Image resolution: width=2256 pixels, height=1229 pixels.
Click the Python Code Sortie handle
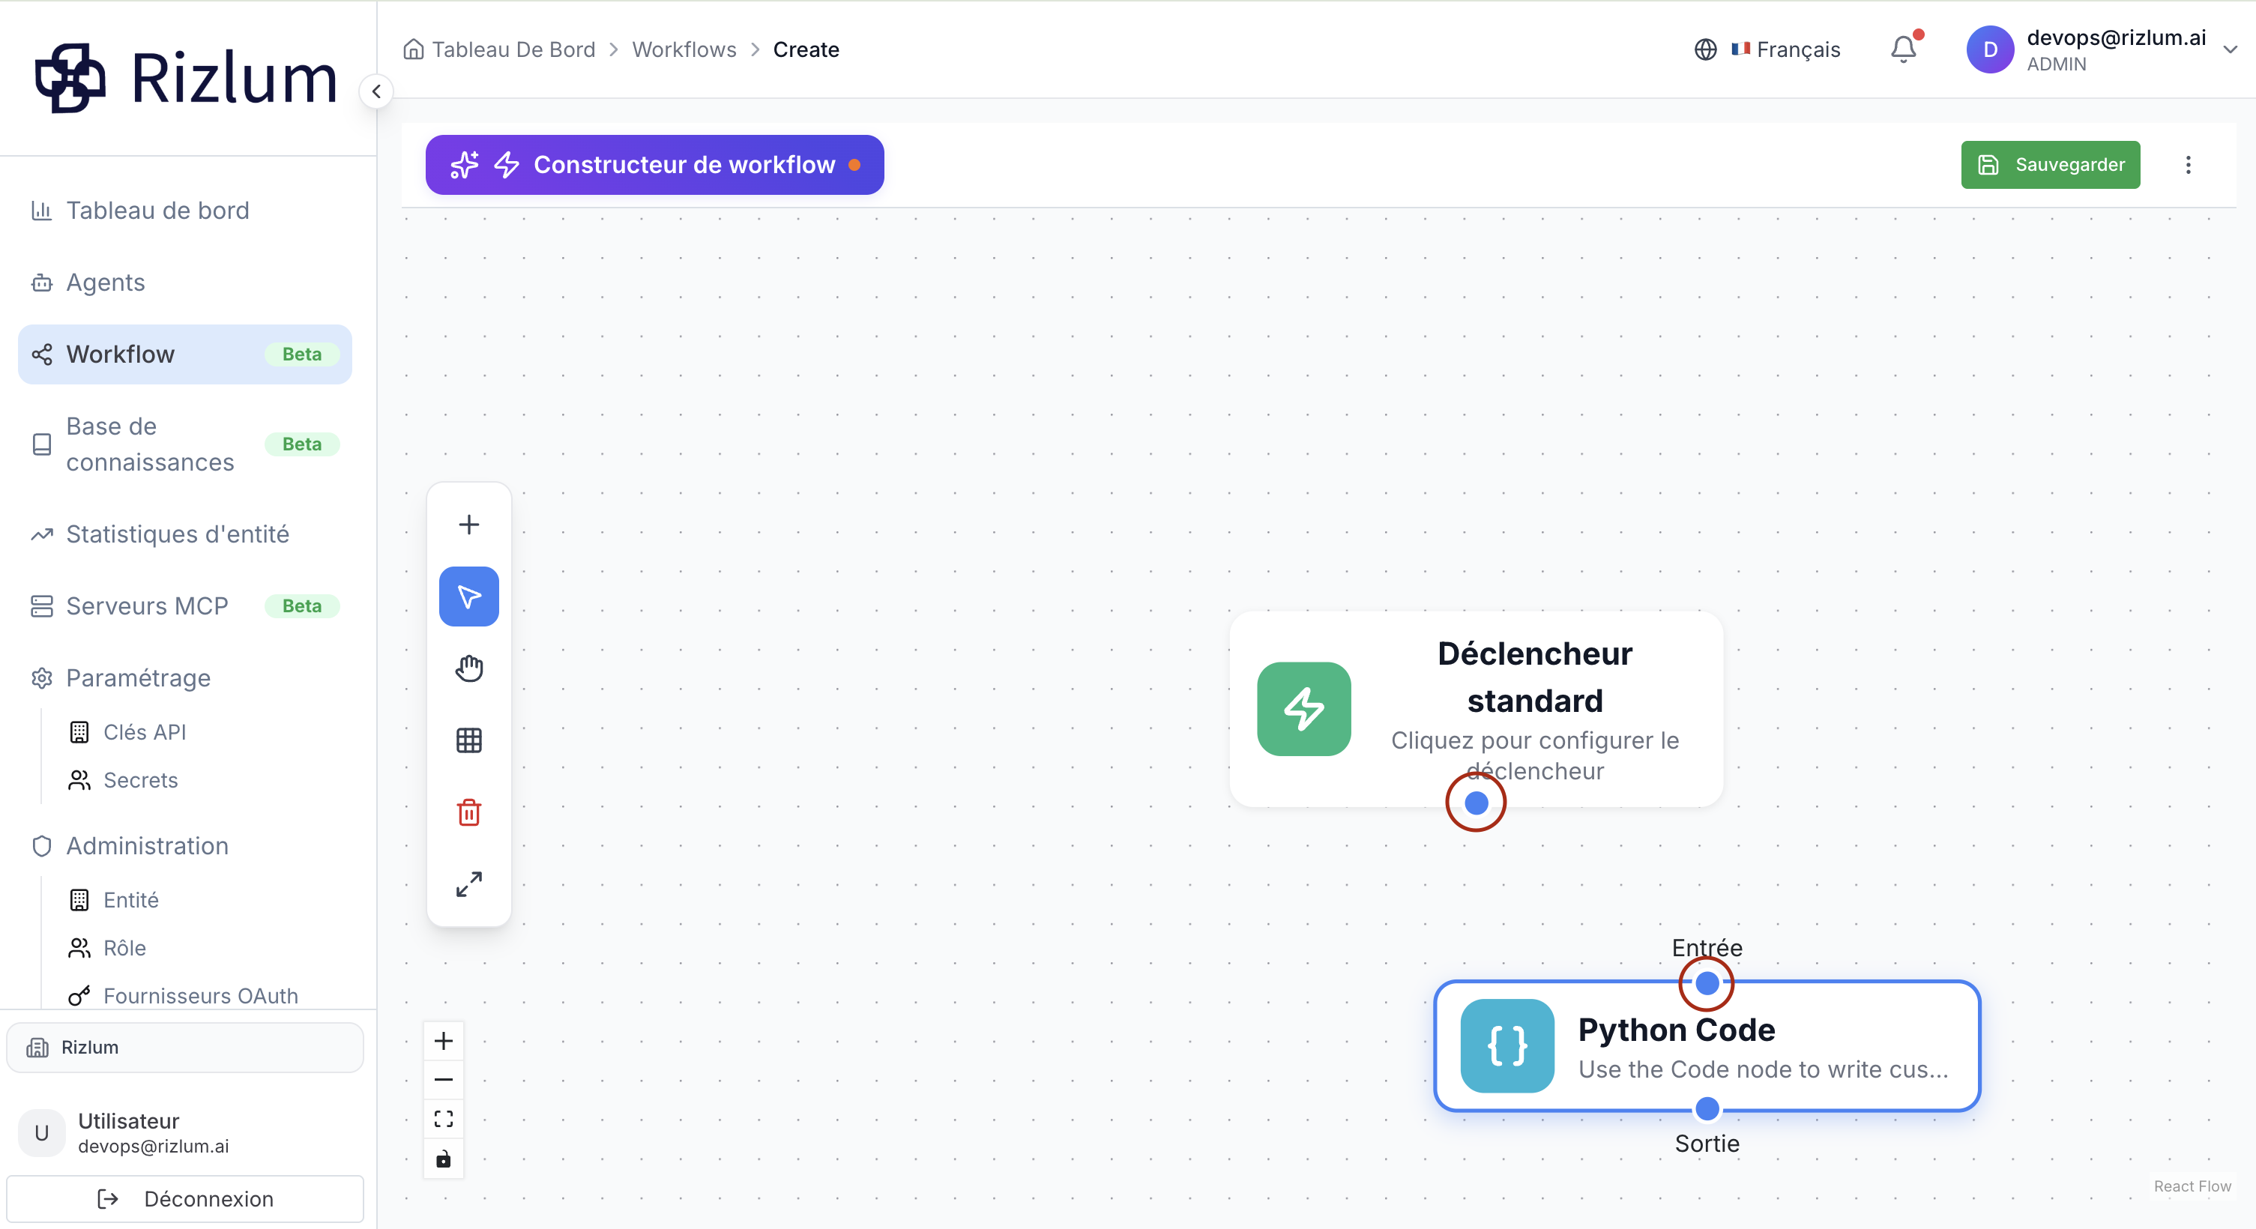click(x=1707, y=1109)
